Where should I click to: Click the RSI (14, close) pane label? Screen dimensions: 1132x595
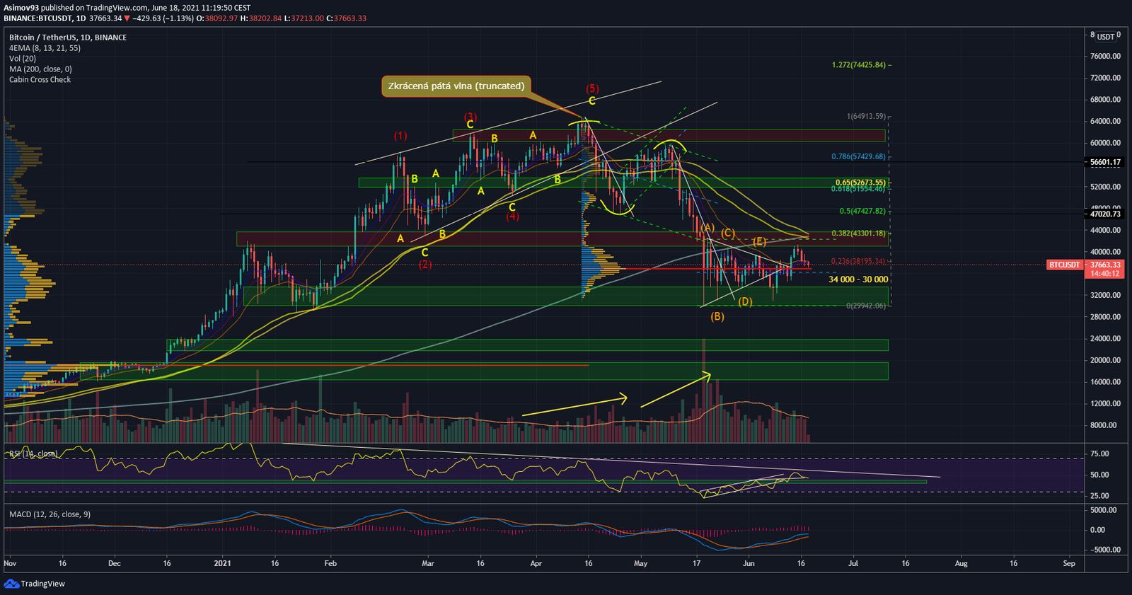tap(33, 454)
